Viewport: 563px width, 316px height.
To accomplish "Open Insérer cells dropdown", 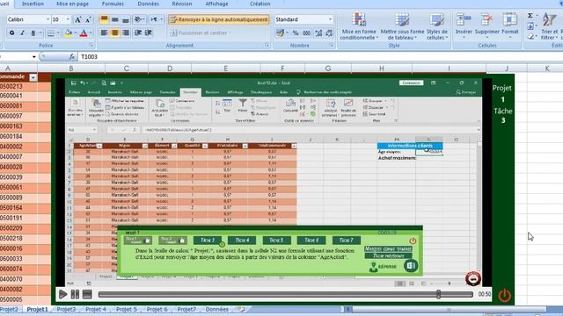I will (x=464, y=26).
